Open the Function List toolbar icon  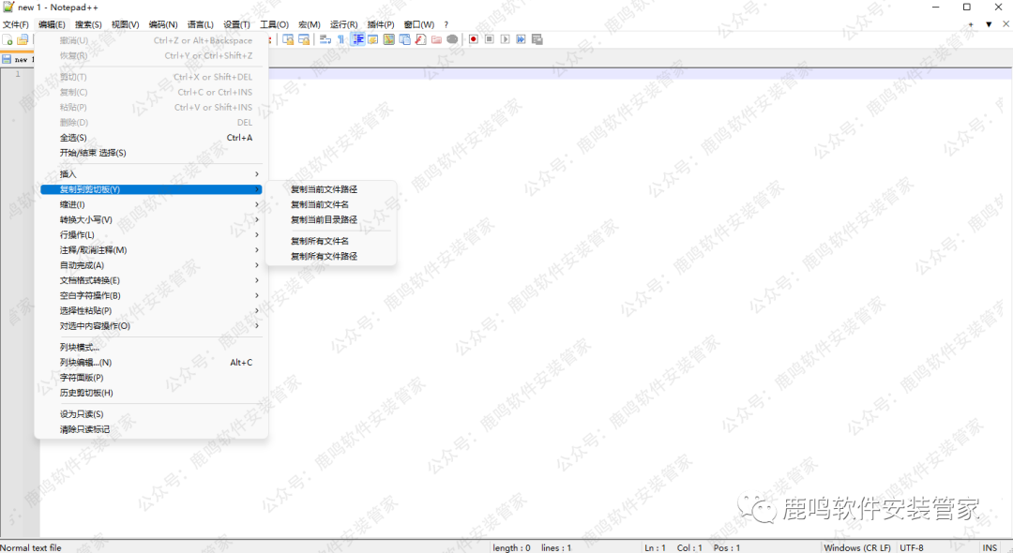pos(420,39)
